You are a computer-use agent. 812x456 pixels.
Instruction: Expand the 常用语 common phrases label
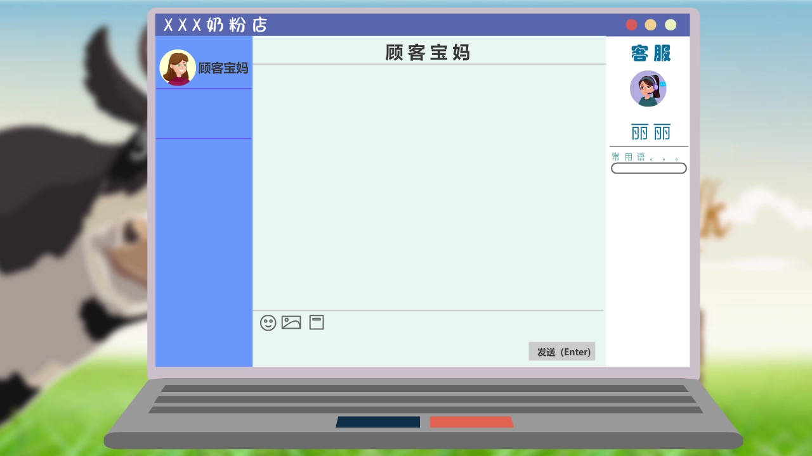click(x=645, y=156)
